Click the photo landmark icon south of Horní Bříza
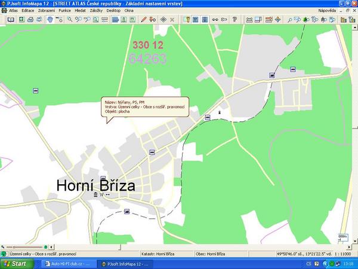 tap(126, 212)
